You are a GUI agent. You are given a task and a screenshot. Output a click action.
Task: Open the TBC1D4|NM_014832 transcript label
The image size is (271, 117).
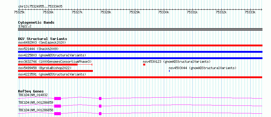coord(33,95)
